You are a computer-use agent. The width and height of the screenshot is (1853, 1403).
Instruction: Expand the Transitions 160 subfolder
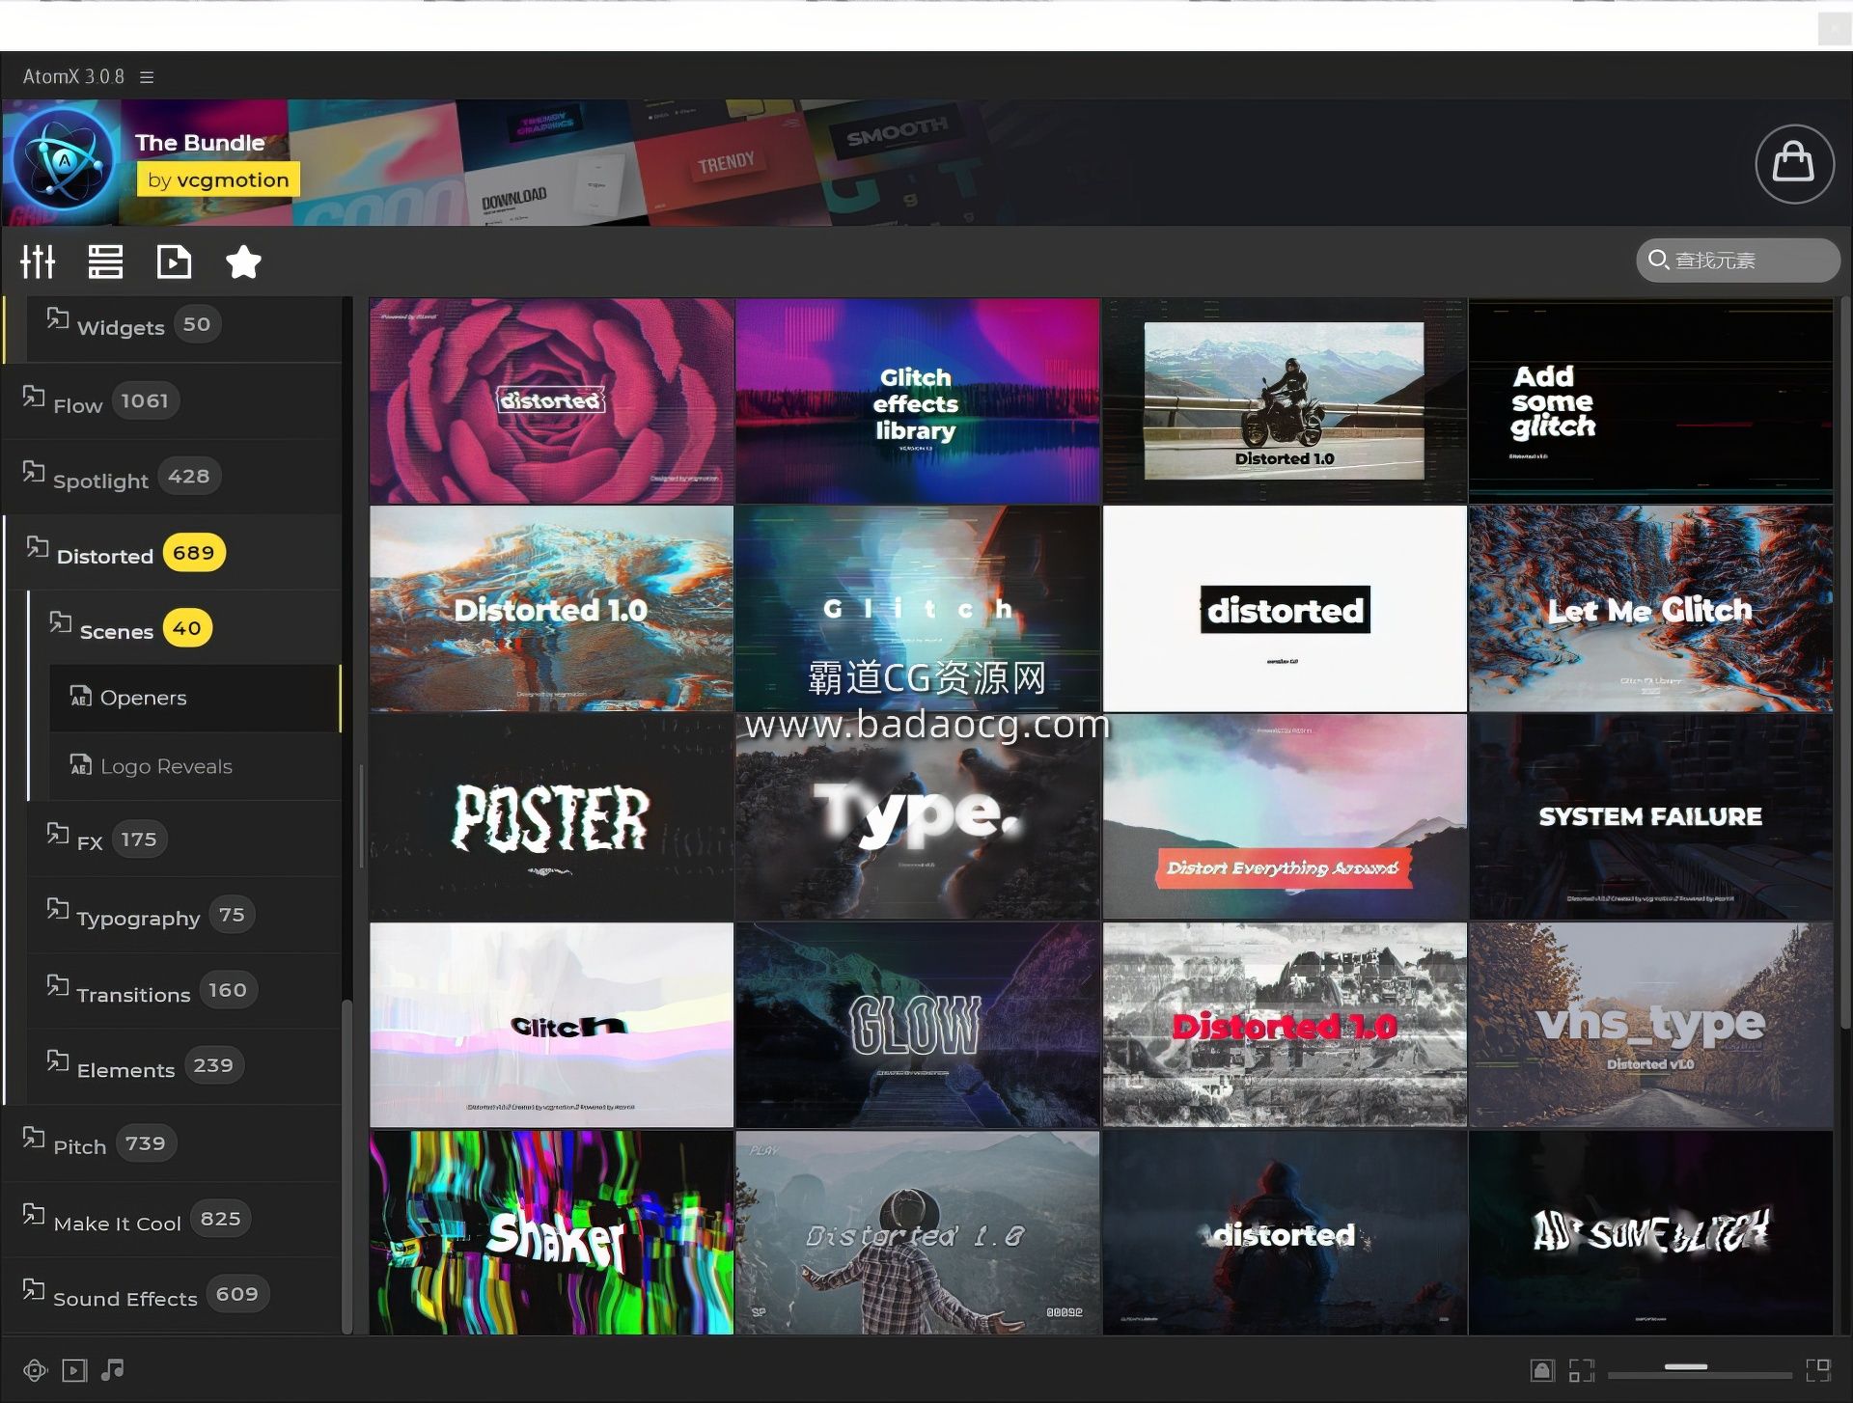click(x=185, y=991)
